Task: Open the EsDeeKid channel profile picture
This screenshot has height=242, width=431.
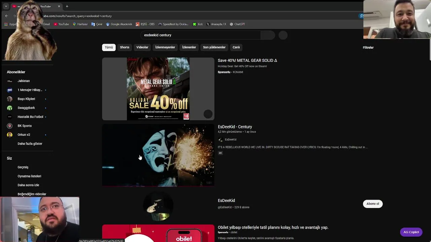Action: click(x=158, y=206)
